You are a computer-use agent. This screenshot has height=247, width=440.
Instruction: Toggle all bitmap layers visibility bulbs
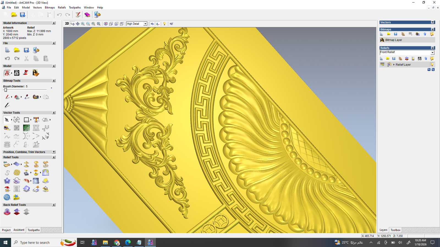coord(432,34)
